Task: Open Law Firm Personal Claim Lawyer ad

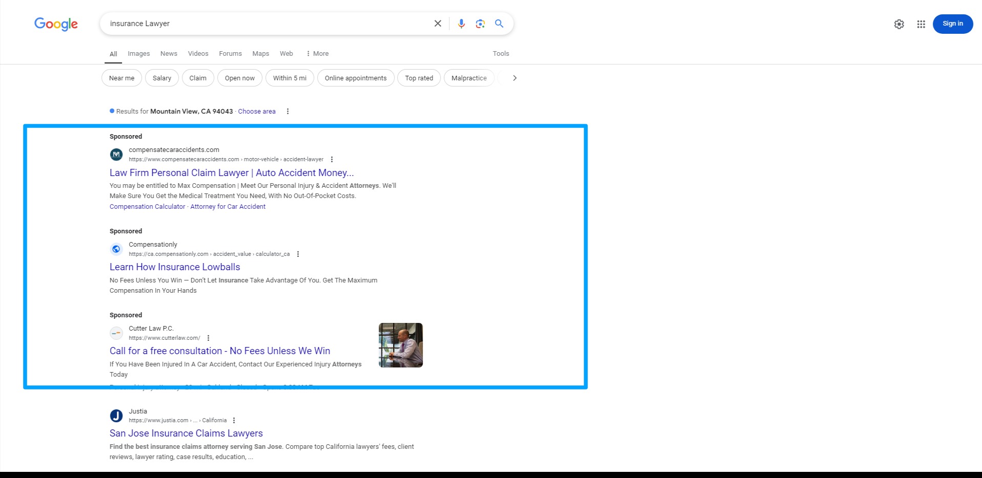Action: (232, 173)
